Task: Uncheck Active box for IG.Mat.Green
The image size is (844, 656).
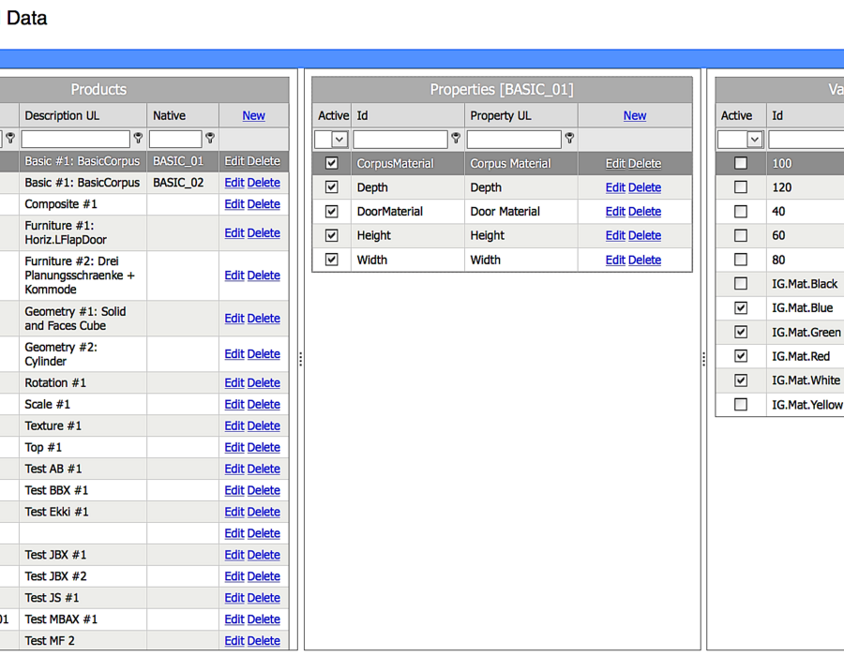Action: click(741, 332)
